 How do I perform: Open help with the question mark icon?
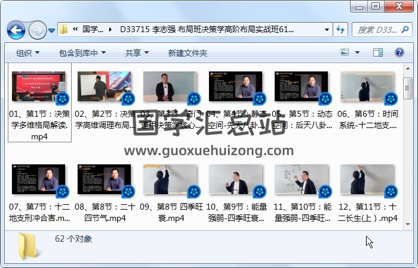click(x=399, y=52)
